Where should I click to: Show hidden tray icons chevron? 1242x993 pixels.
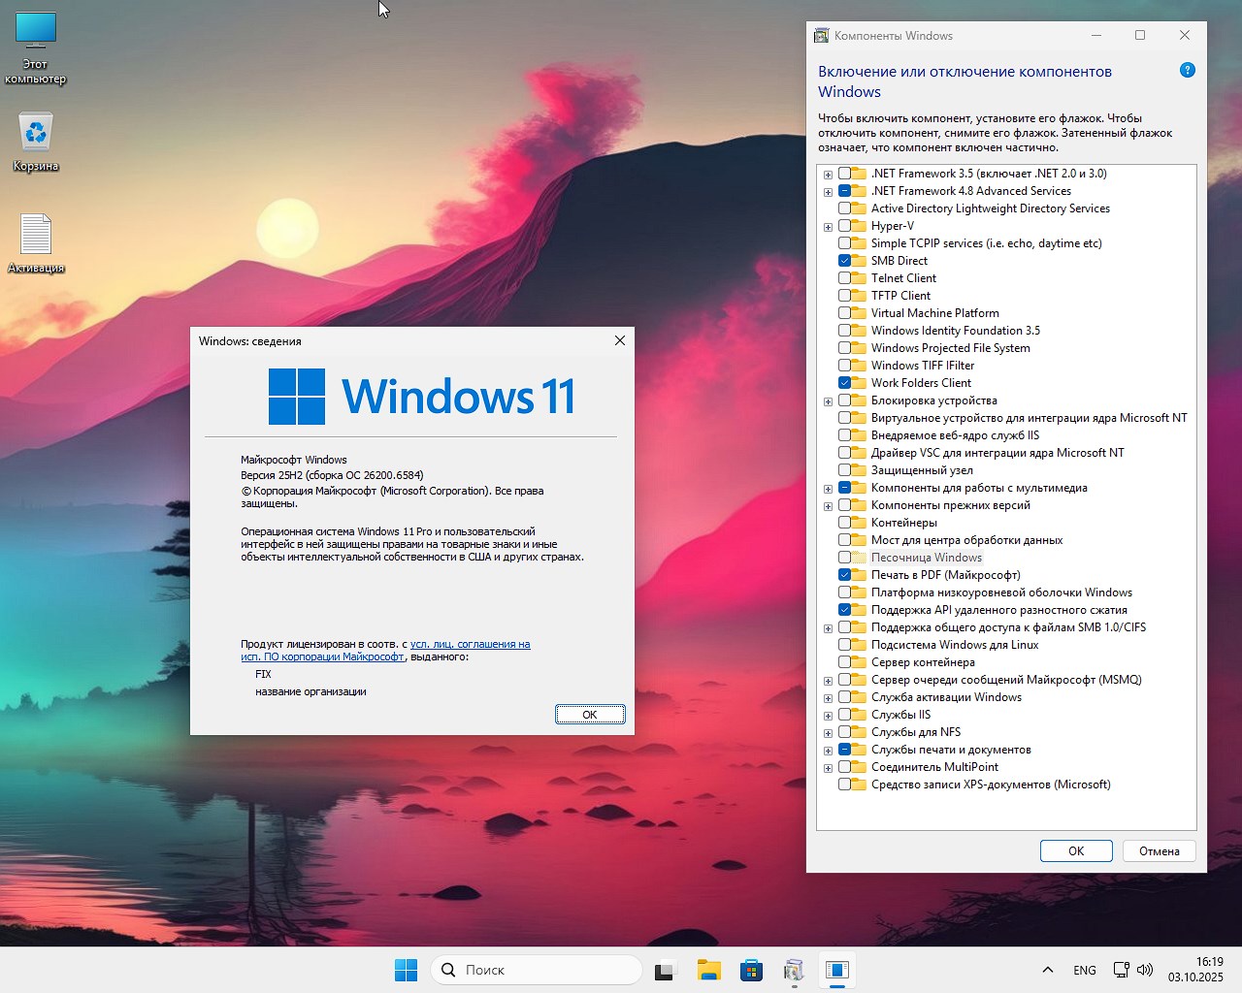point(1048,970)
